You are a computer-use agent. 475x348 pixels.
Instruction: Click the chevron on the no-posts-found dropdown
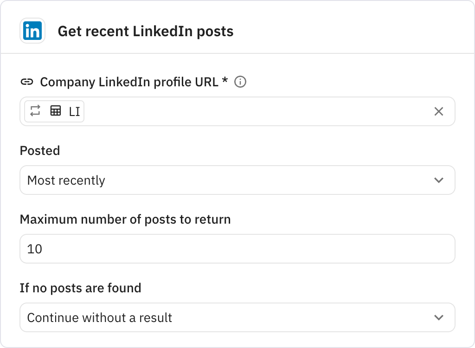(439, 317)
